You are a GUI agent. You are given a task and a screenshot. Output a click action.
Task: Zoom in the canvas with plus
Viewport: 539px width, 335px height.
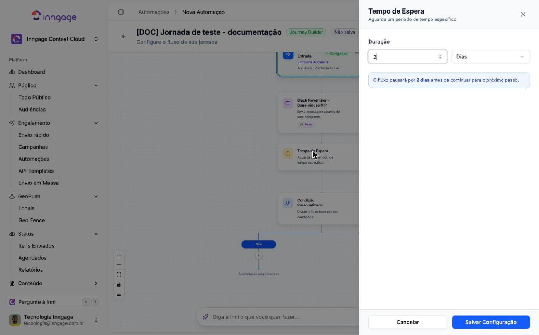point(119,255)
